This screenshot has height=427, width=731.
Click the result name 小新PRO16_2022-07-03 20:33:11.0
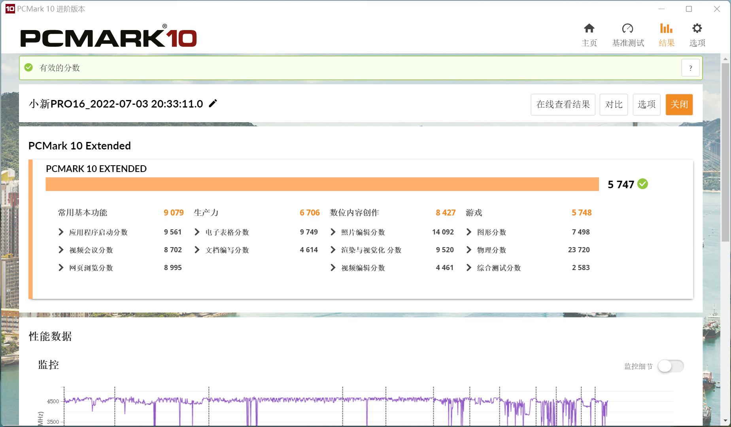[116, 104]
